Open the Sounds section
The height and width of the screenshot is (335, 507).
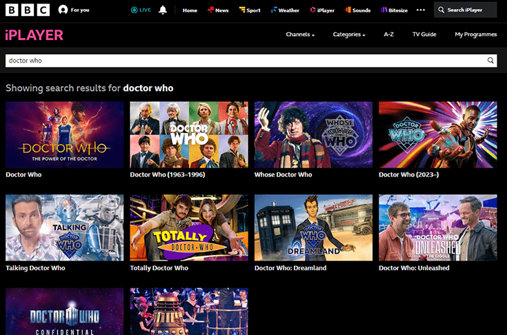point(357,10)
